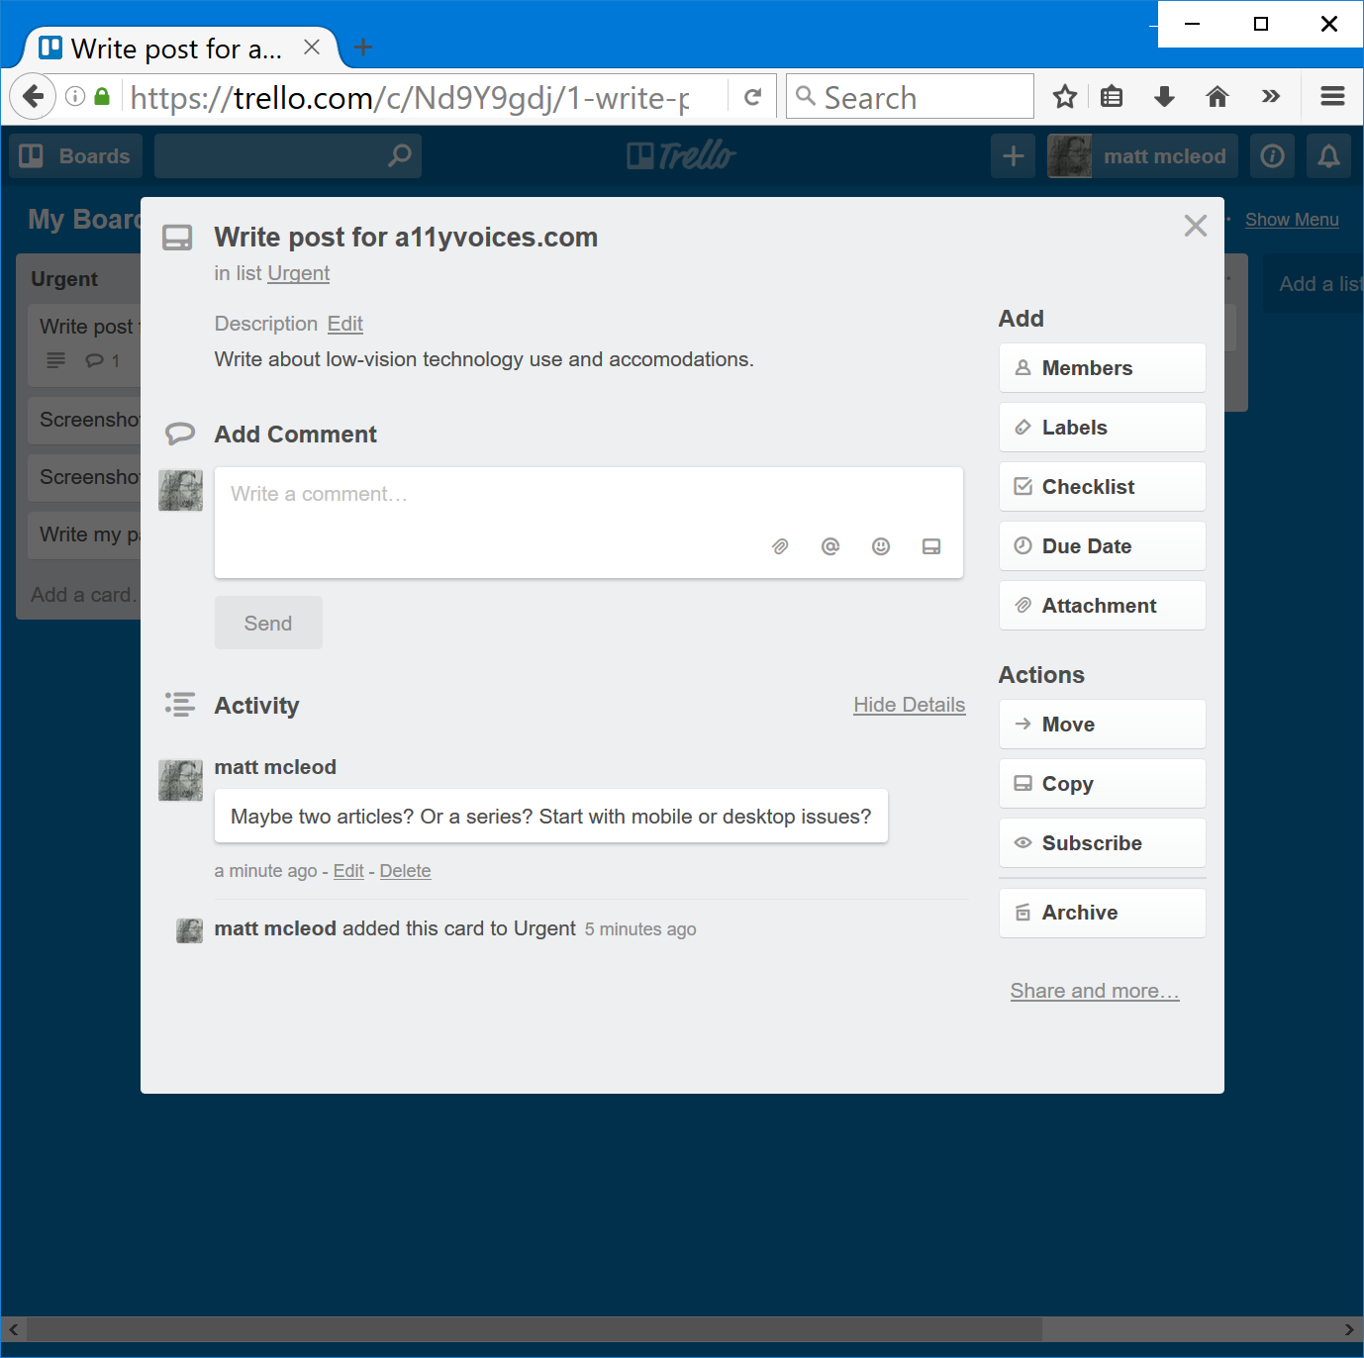The image size is (1364, 1358).
Task: Open the Firefox hamburger menu
Action: 1332,96
